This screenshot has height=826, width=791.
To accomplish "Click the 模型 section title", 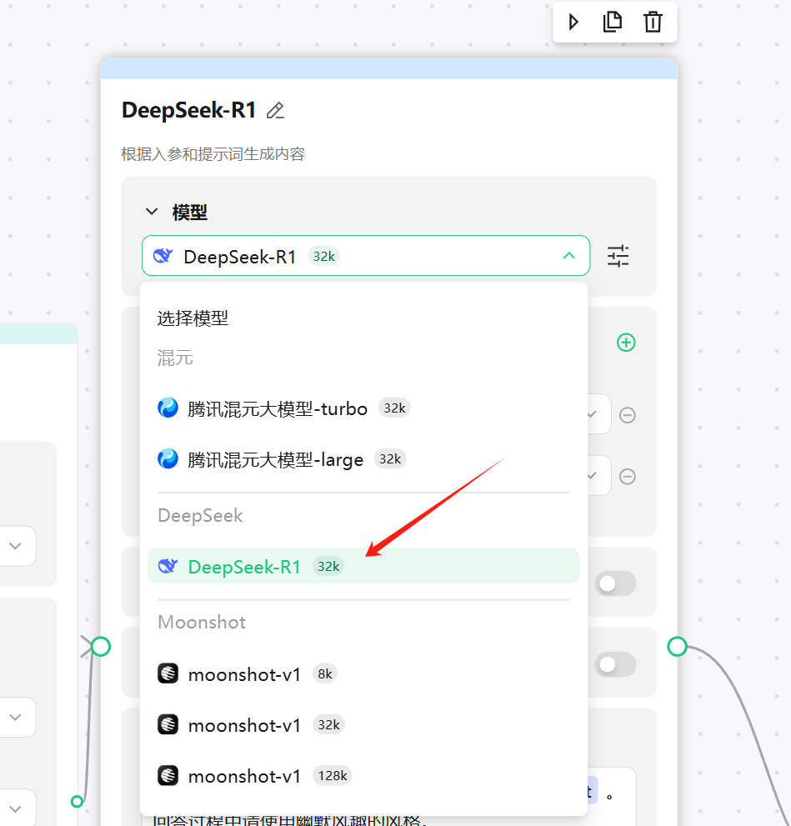I will click(x=189, y=213).
